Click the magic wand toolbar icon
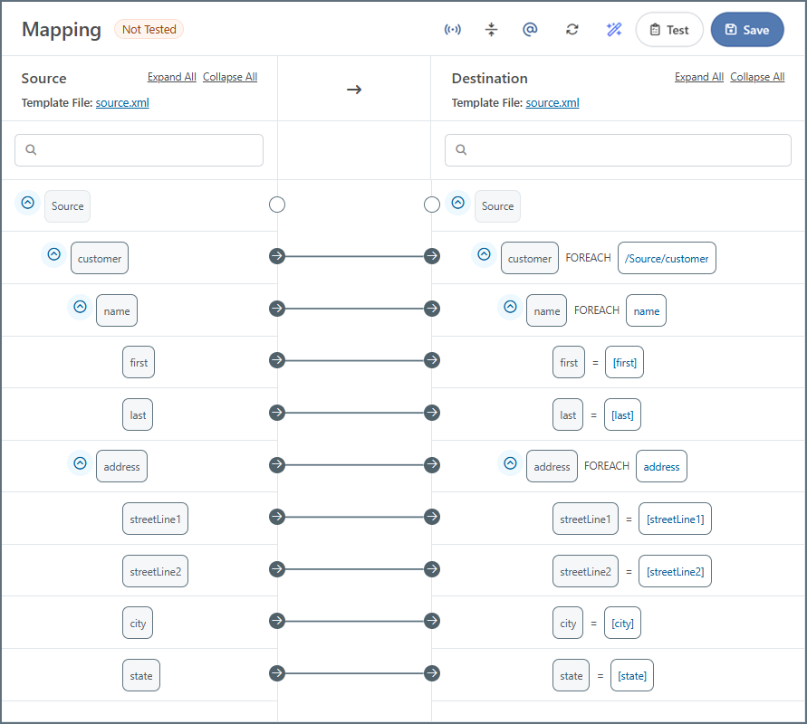This screenshot has height=724, width=807. coord(613,30)
